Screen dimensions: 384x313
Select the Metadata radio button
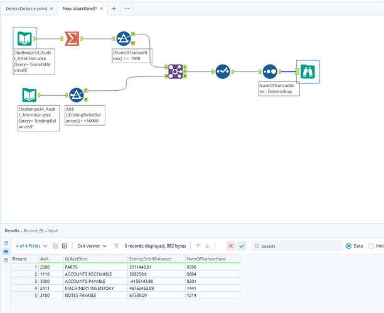point(371,246)
